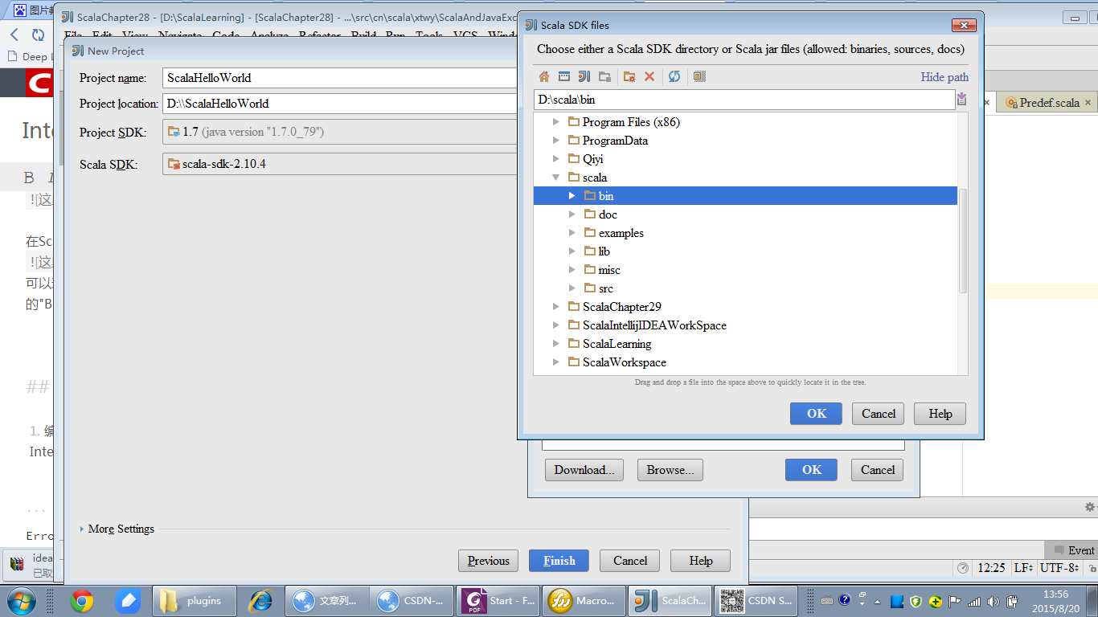Image resolution: width=1098 pixels, height=617 pixels.
Task: Open the plugins folder taskbar item
Action: click(x=194, y=600)
